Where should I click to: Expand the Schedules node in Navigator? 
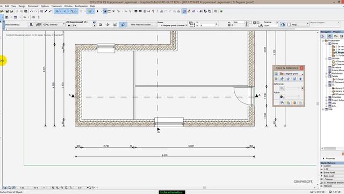tap(326, 97)
